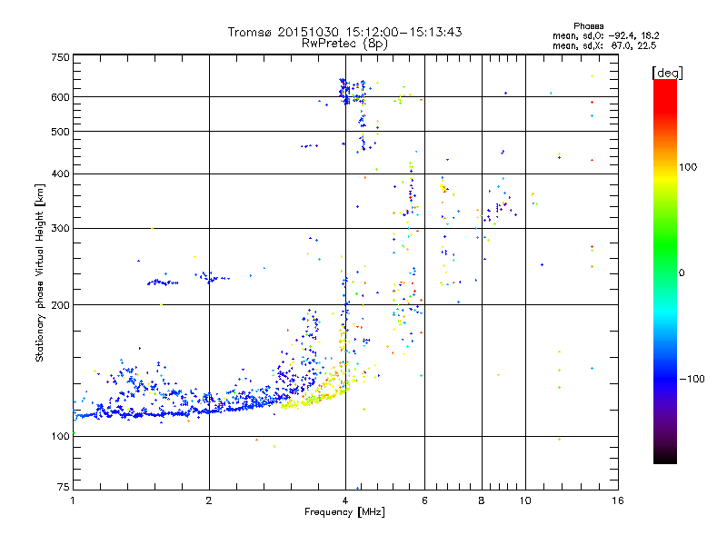Click the y-axis tick label '600'
This screenshot has width=727, height=545.
point(60,97)
